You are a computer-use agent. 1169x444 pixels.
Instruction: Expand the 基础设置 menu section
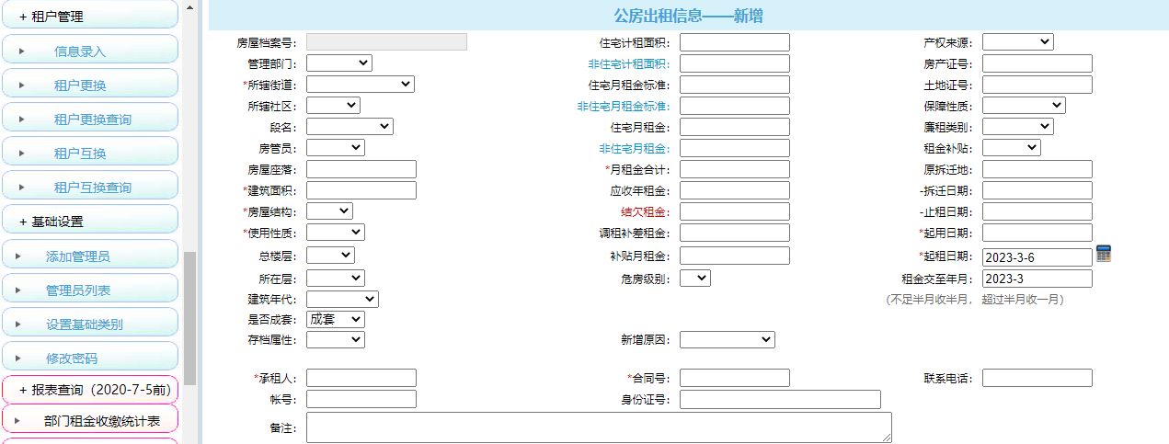(x=89, y=222)
